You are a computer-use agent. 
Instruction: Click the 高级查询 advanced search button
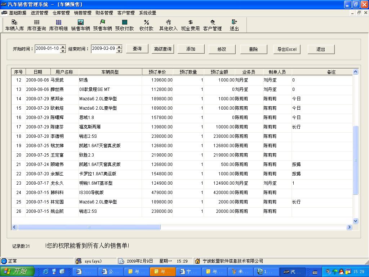click(x=163, y=49)
